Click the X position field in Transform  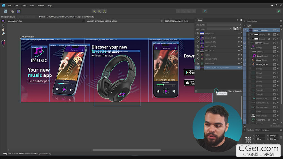click(260, 136)
